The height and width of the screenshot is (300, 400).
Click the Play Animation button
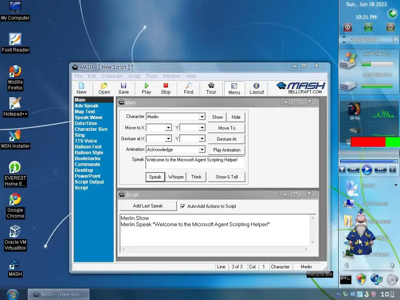(227, 150)
